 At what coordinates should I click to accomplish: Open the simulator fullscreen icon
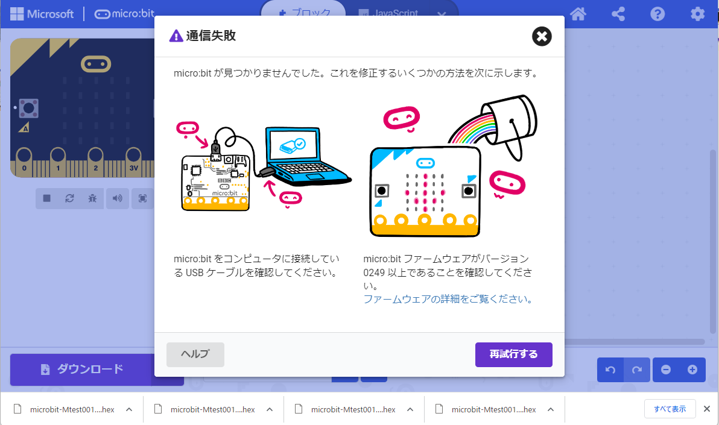coord(142,198)
